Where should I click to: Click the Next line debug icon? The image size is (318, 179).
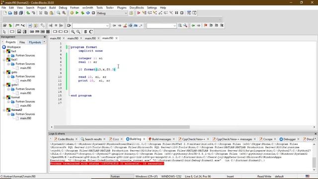coord(150,13)
